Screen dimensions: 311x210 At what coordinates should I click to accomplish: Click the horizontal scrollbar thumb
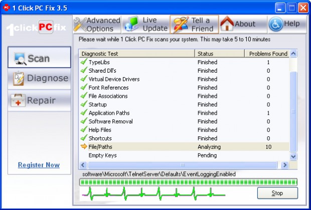183,165
